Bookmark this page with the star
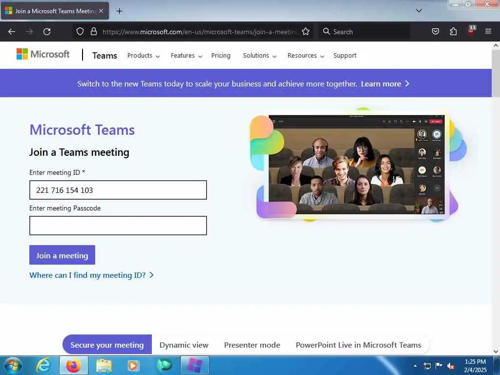The image size is (500, 375). coord(306,31)
